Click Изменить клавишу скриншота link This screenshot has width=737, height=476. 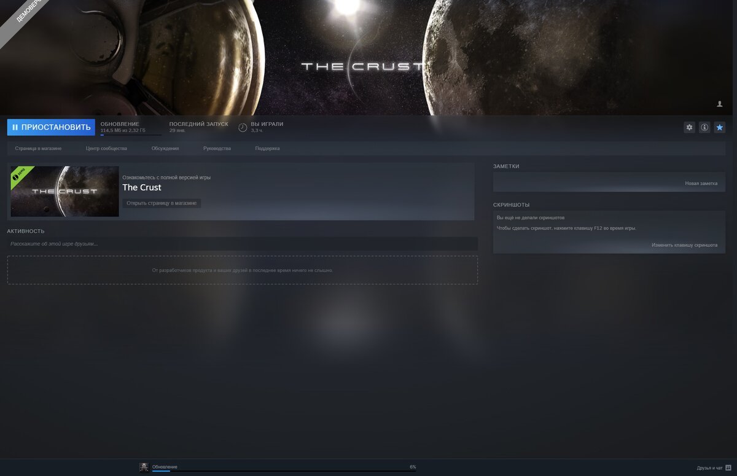tap(684, 245)
